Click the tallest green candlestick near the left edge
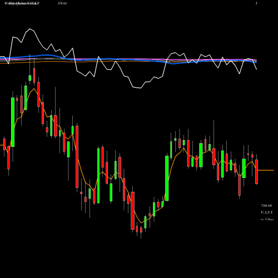278x278 pixels. click(x=13, y=122)
